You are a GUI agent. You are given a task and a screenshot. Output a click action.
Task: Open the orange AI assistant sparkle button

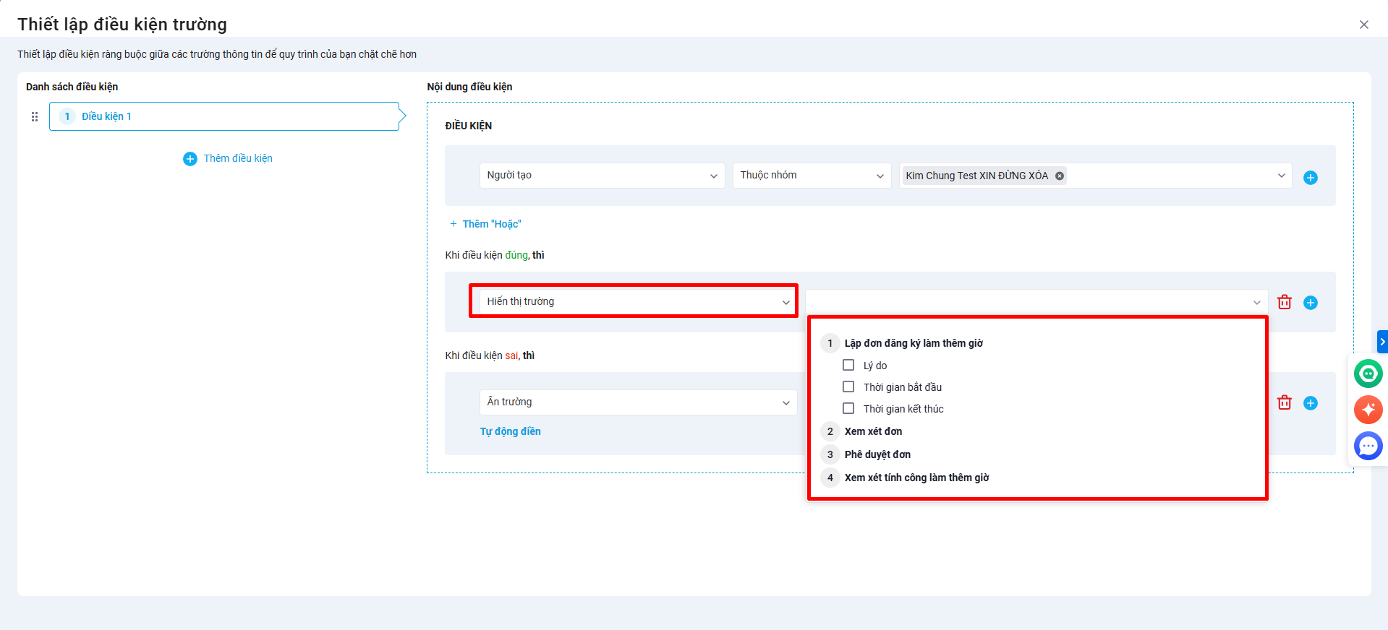click(x=1368, y=410)
